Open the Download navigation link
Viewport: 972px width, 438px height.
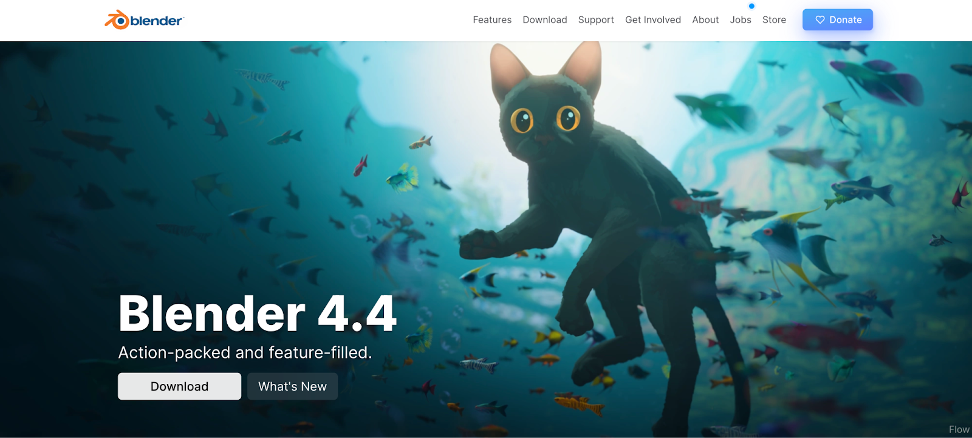[x=545, y=20]
